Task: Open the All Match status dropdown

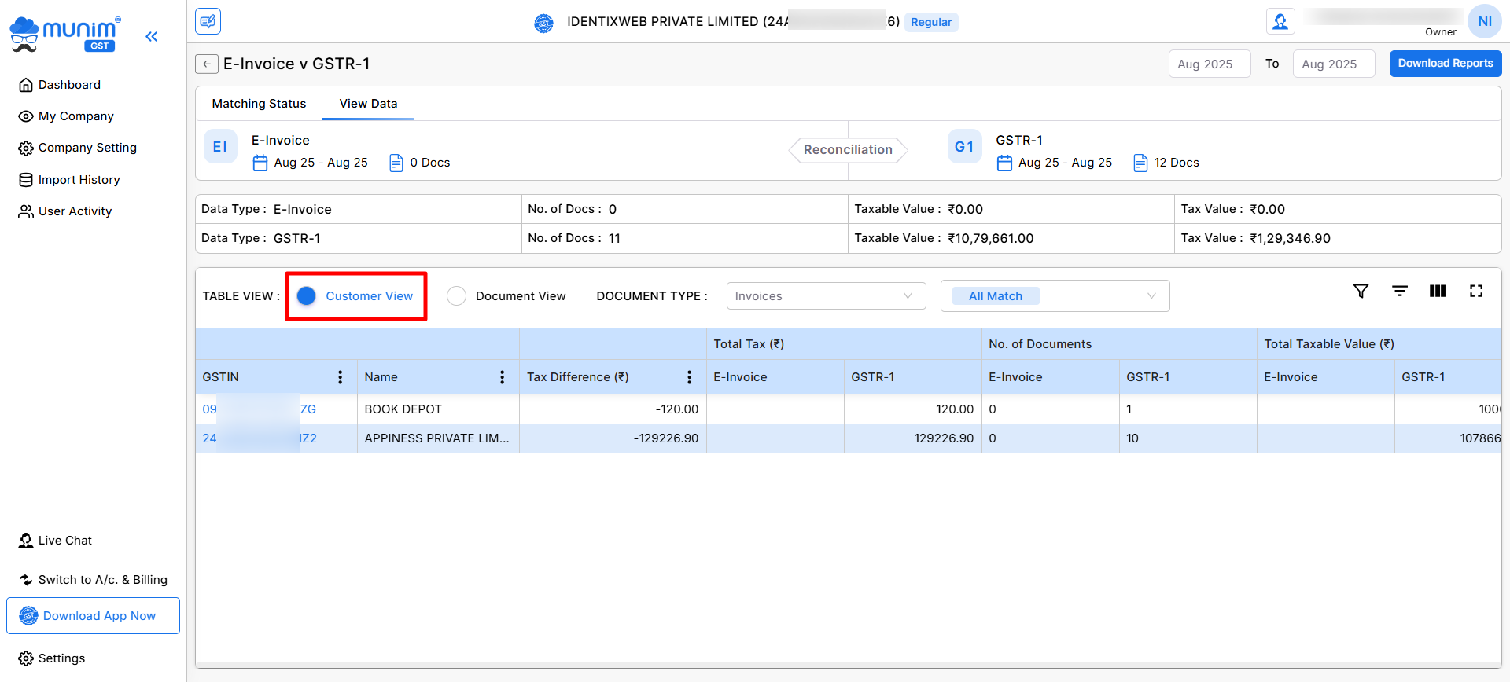Action: coord(1055,296)
